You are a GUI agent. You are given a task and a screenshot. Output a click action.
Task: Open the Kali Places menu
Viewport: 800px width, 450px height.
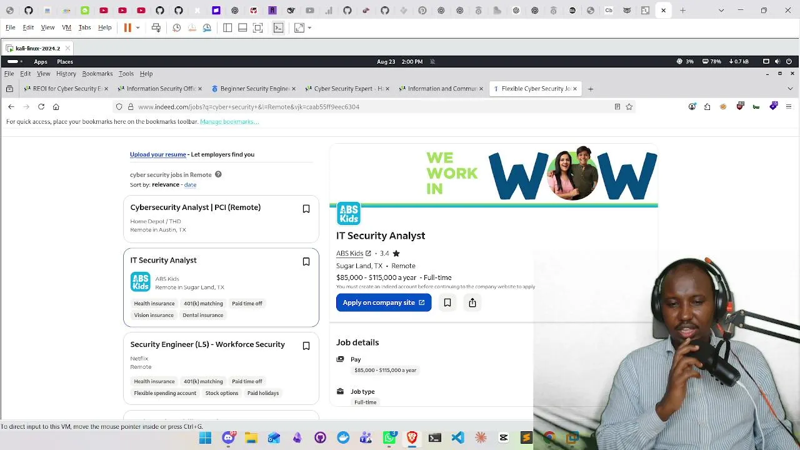click(65, 61)
